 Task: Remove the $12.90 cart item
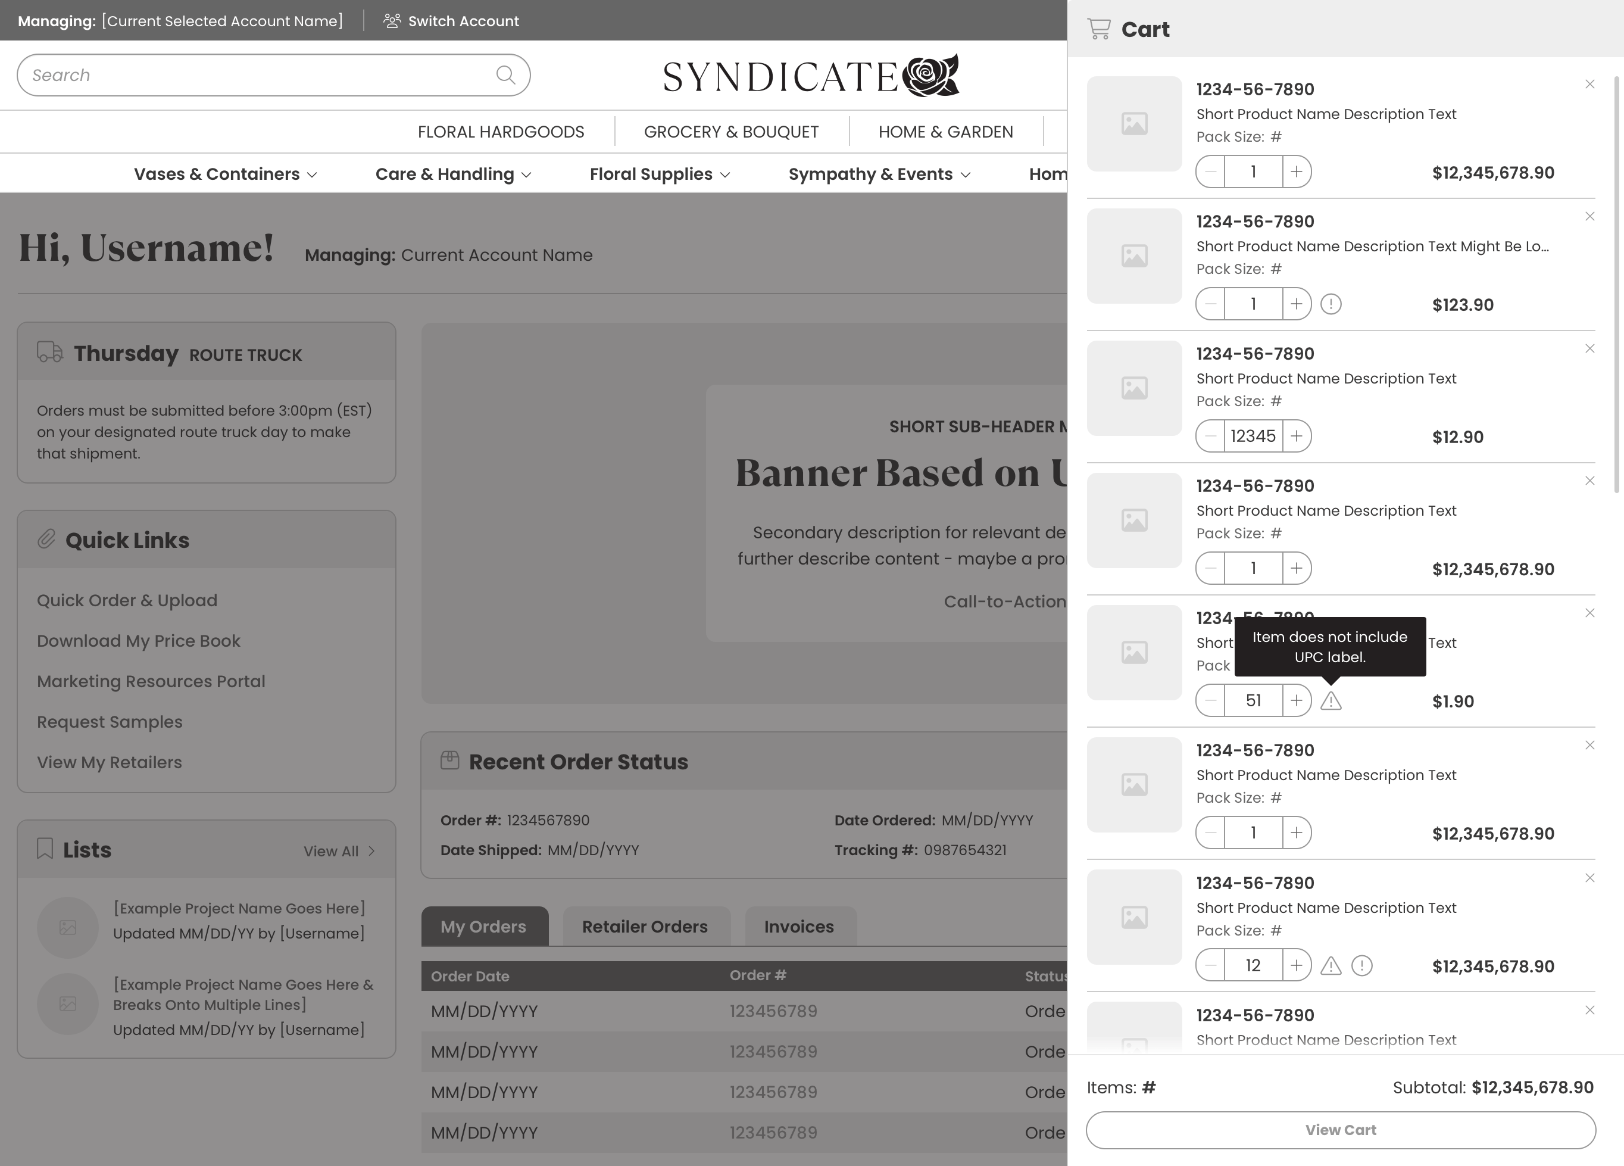tap(1589, 349)
